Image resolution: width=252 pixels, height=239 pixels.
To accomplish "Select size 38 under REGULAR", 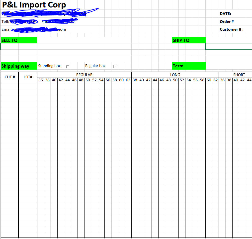I will click(47, 80).
